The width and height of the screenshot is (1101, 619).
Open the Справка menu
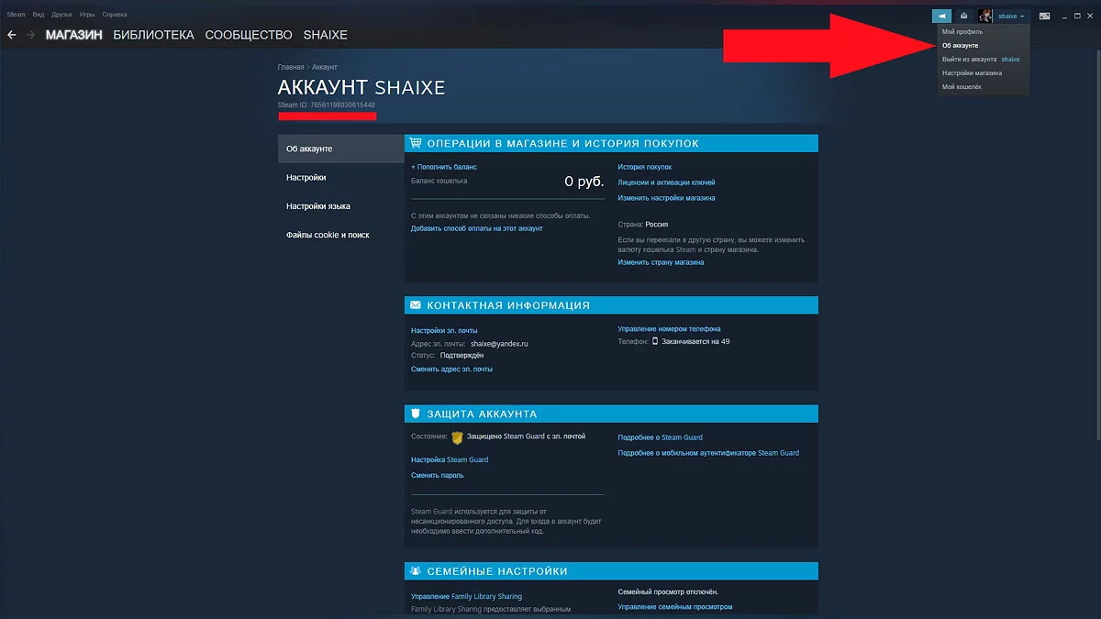[115, 15]
